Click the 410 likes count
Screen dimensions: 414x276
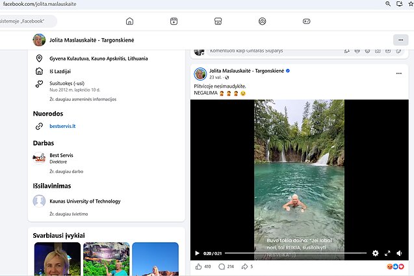[x=207, y=266]
